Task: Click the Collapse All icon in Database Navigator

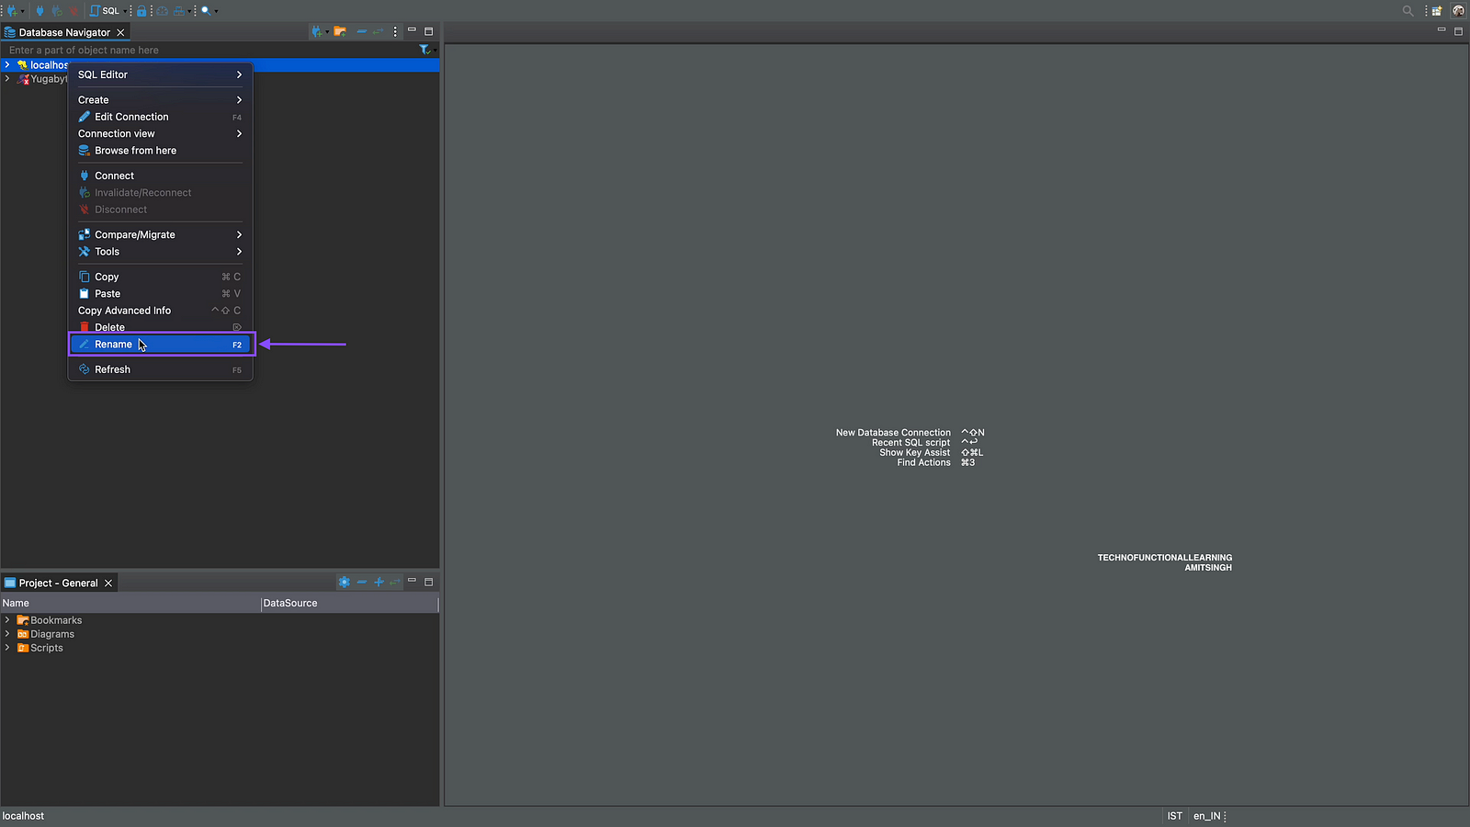Action: [361, 31]
